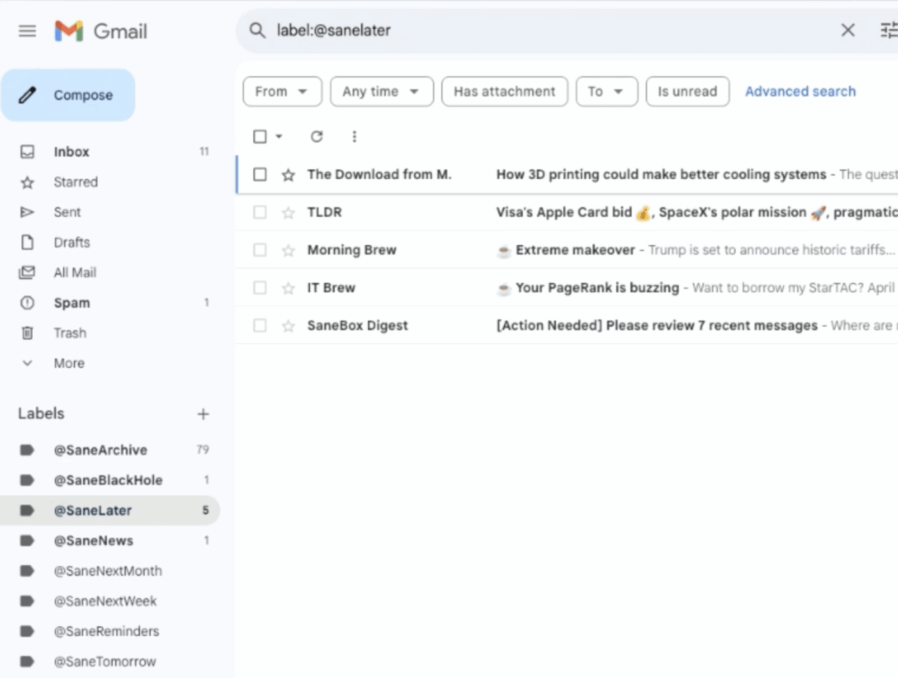Click the Labels section heading
Screen dimensions: 898x678
pyautogui.click(x=41, y=413)
